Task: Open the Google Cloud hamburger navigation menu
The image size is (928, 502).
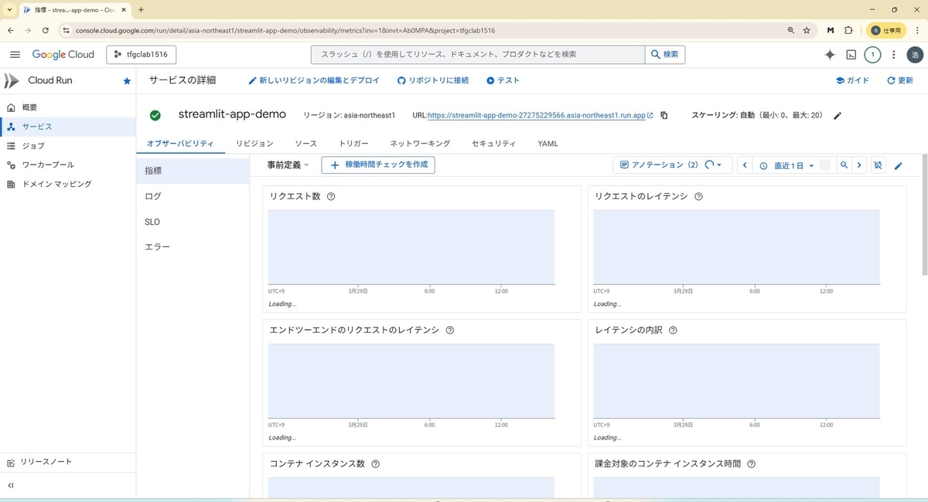Action: click(15, 55)
